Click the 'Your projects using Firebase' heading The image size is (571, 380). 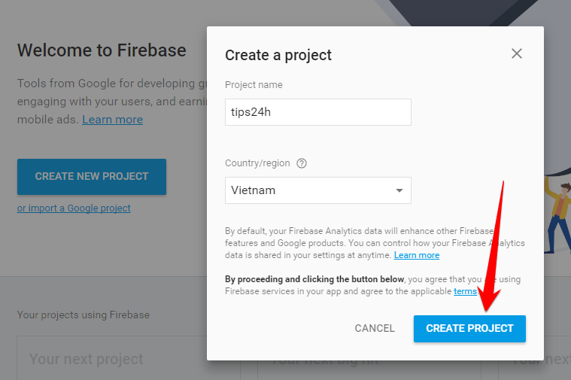(x=84, y=315)
